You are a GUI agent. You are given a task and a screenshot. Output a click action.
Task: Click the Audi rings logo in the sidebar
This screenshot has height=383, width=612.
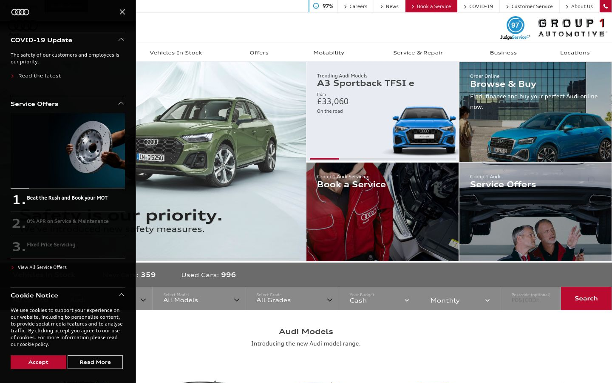pyautogui.click(x=20, y=12)
